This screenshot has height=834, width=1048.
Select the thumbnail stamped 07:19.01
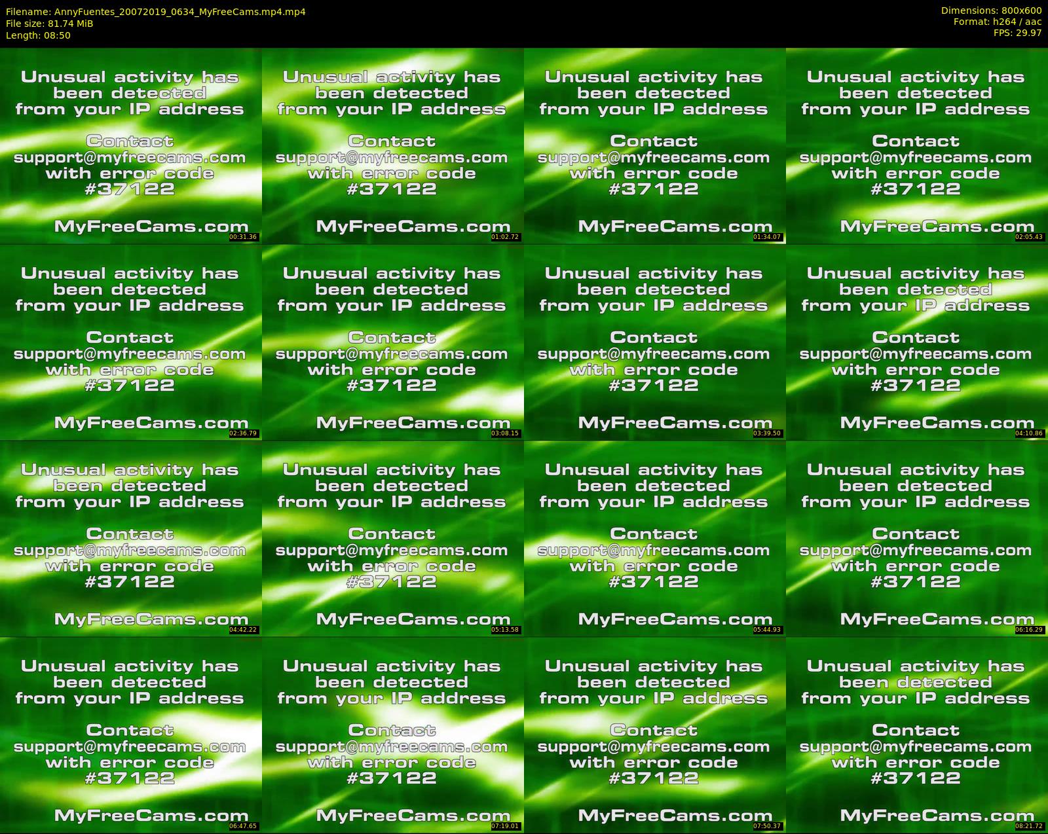[x=393, y=734]
